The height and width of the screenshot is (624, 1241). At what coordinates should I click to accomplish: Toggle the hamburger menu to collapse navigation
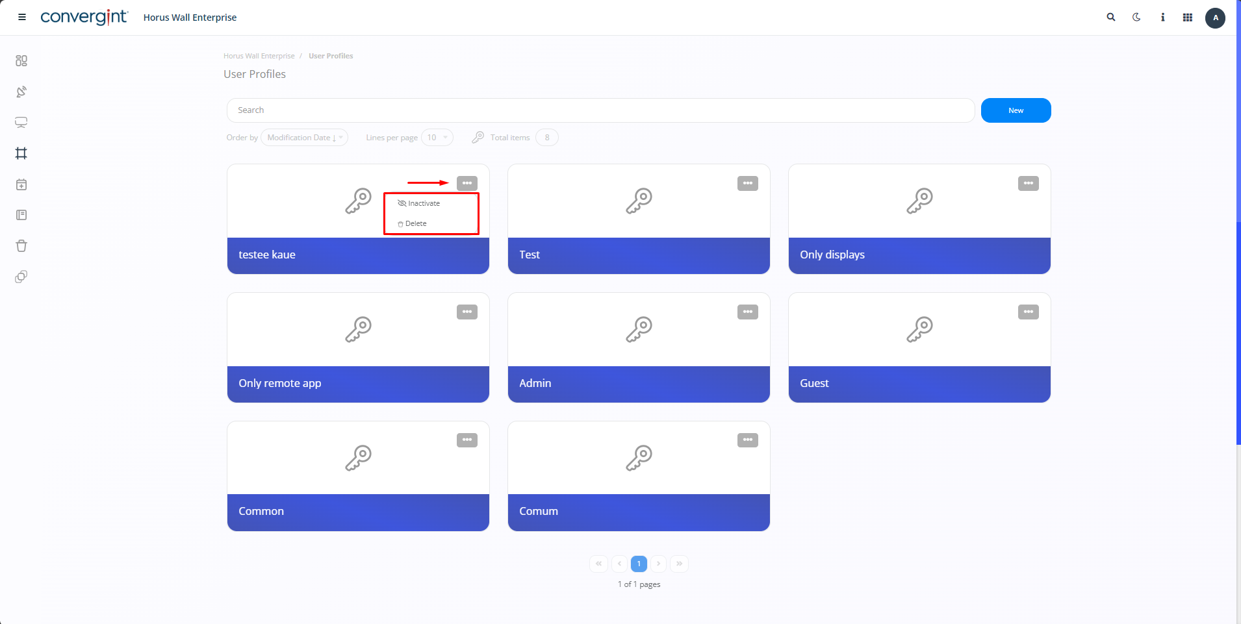(21, 17)
